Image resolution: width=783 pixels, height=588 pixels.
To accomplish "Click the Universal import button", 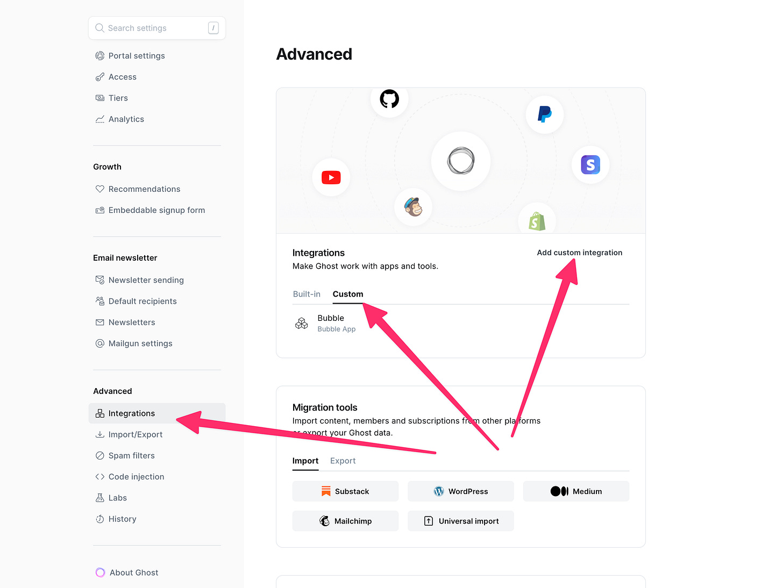I will click(x=461, y=521).
